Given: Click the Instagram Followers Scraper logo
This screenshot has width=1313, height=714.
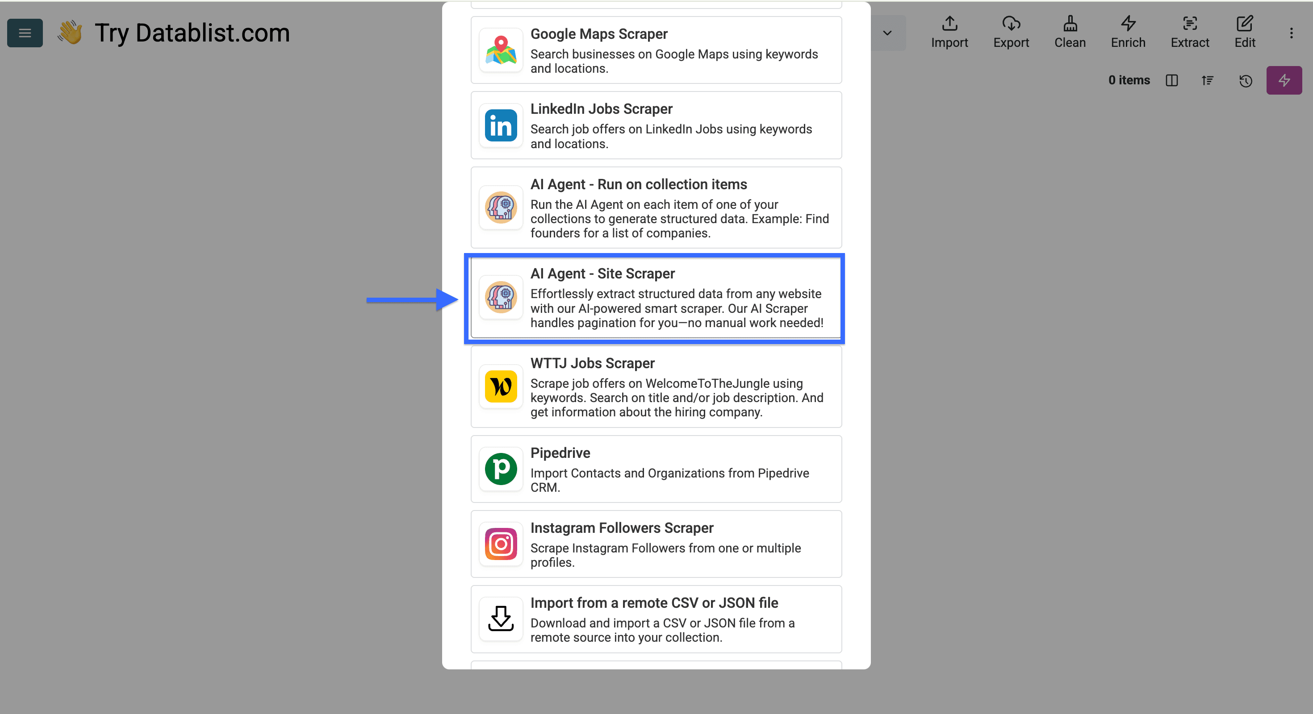Looking at the screenshot, I should click(501, 544).
